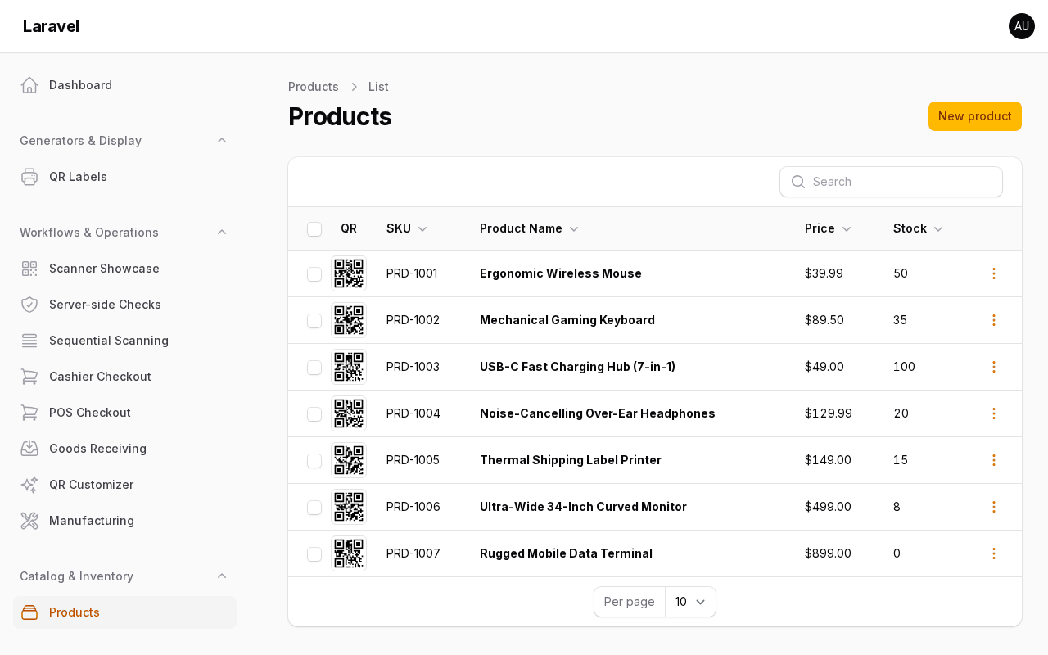1048x655 pixels.
Task: Open row actions for PRD-1004
Action: 994,413
